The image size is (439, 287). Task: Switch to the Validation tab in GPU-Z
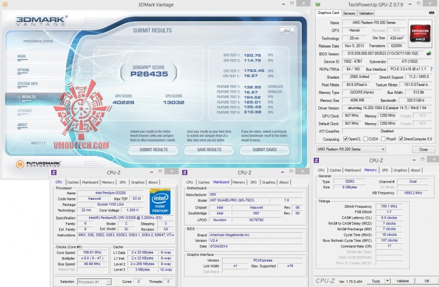click(366, 13)
